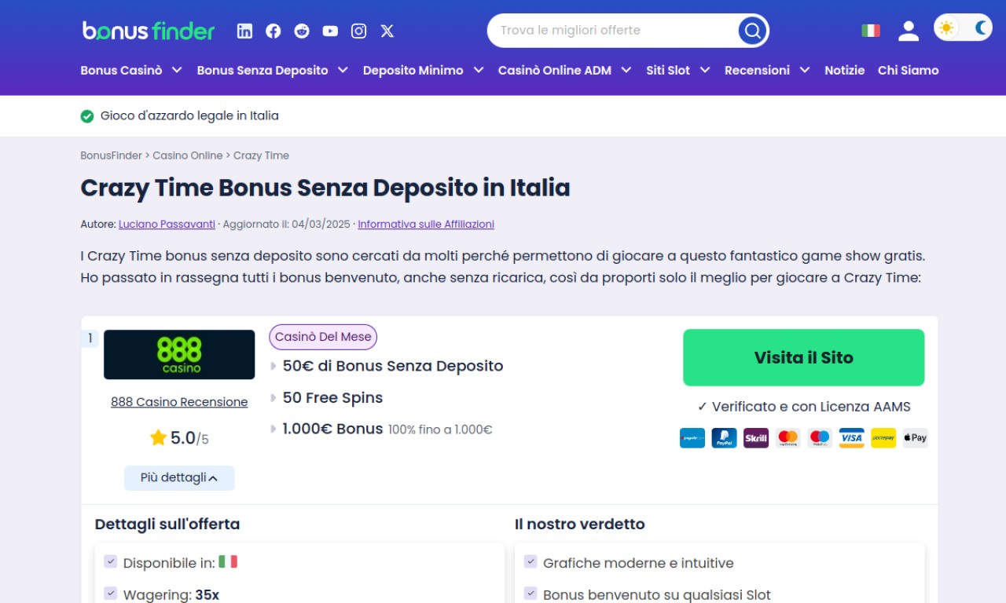Expand the Bonus Casinò menu
Viewport: 1006px width, 603px height.
point(131,70)
